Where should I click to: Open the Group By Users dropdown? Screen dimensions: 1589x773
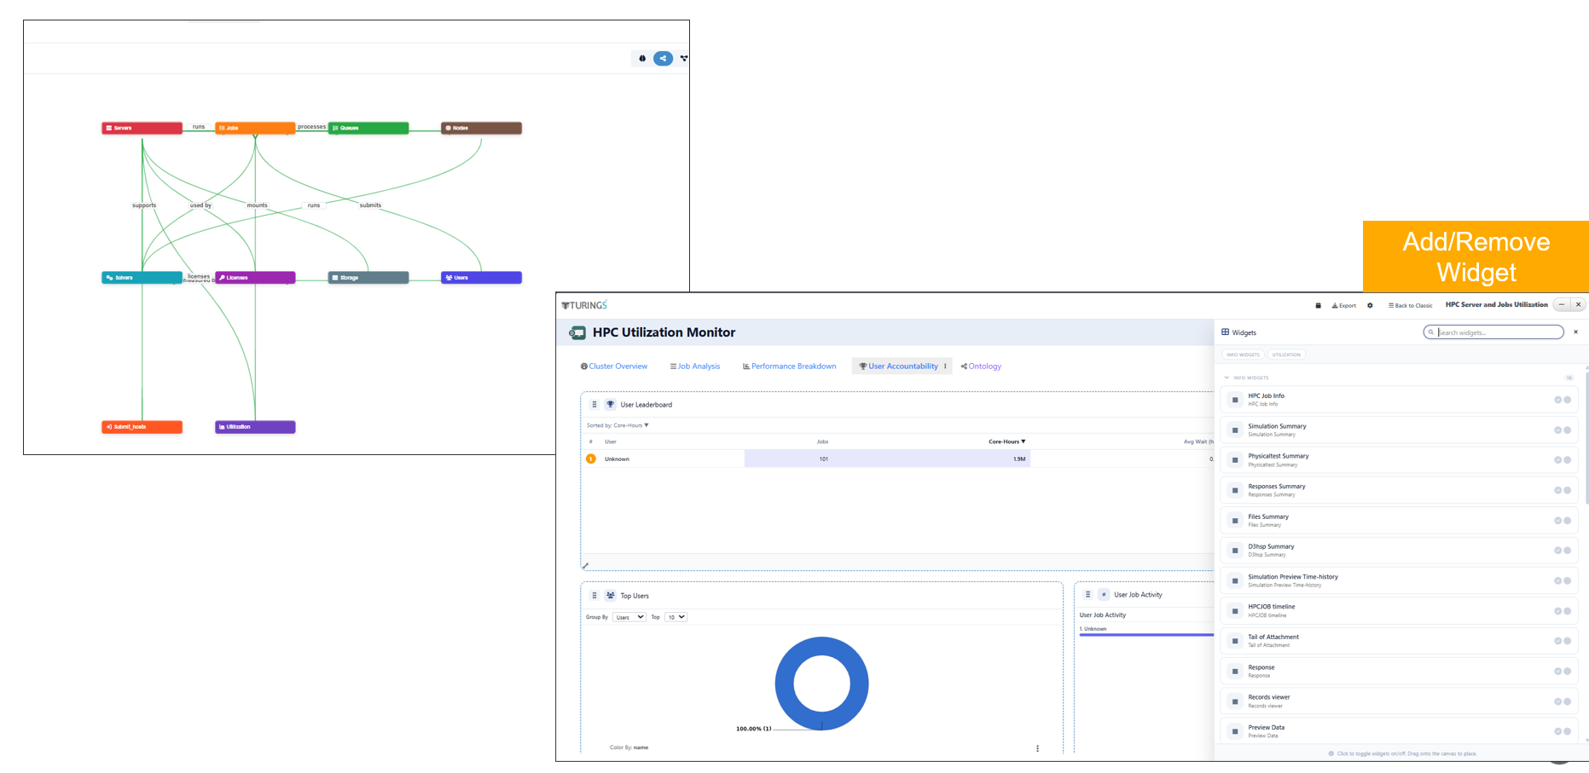[629, 617]
